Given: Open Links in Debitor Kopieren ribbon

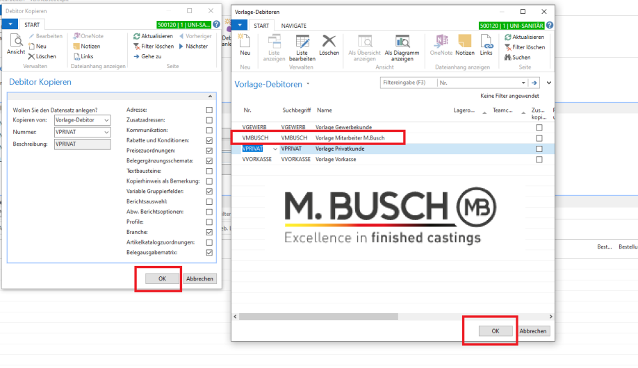Looking at the screenshot, I should tap(83, 56).
